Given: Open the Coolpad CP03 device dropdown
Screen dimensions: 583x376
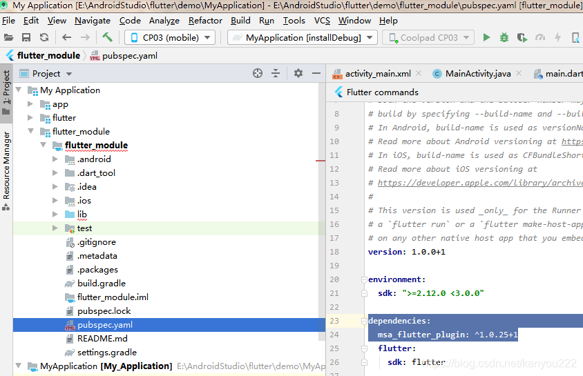Looking at the screenshot, I should 428,37.
